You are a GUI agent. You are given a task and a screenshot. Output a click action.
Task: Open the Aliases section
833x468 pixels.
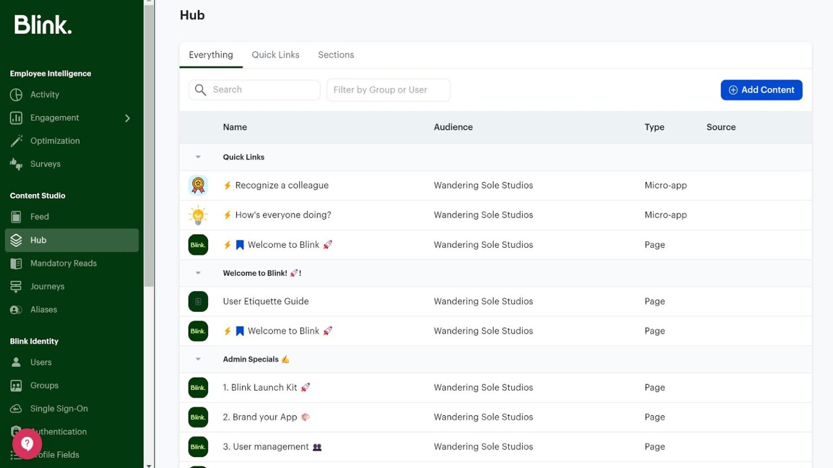(x=17, y=309)
